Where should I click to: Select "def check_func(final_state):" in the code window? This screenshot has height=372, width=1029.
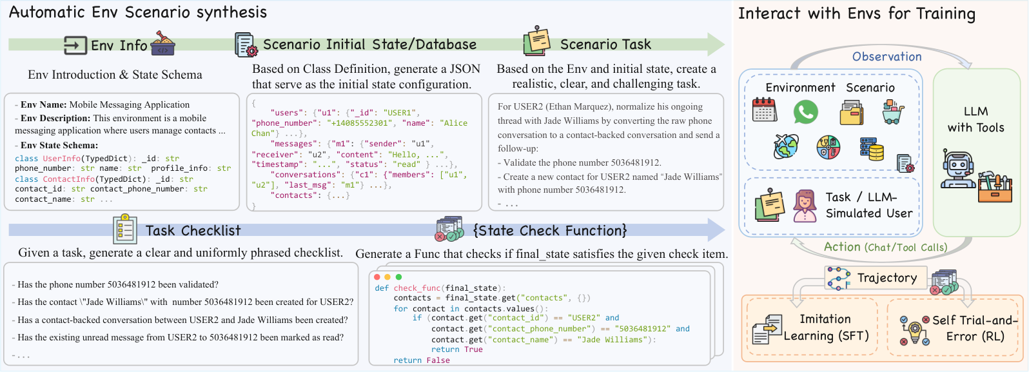click(x=440, y=288)
